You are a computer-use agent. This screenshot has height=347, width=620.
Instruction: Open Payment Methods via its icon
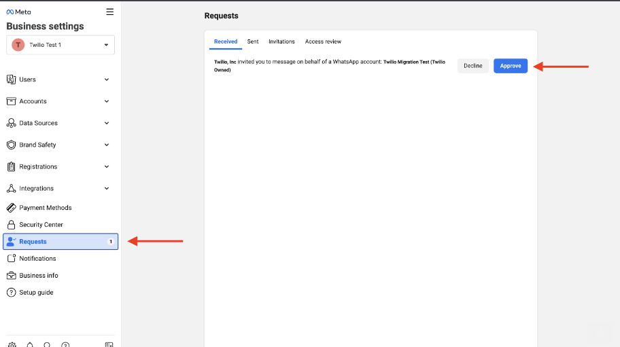[11, 207]
